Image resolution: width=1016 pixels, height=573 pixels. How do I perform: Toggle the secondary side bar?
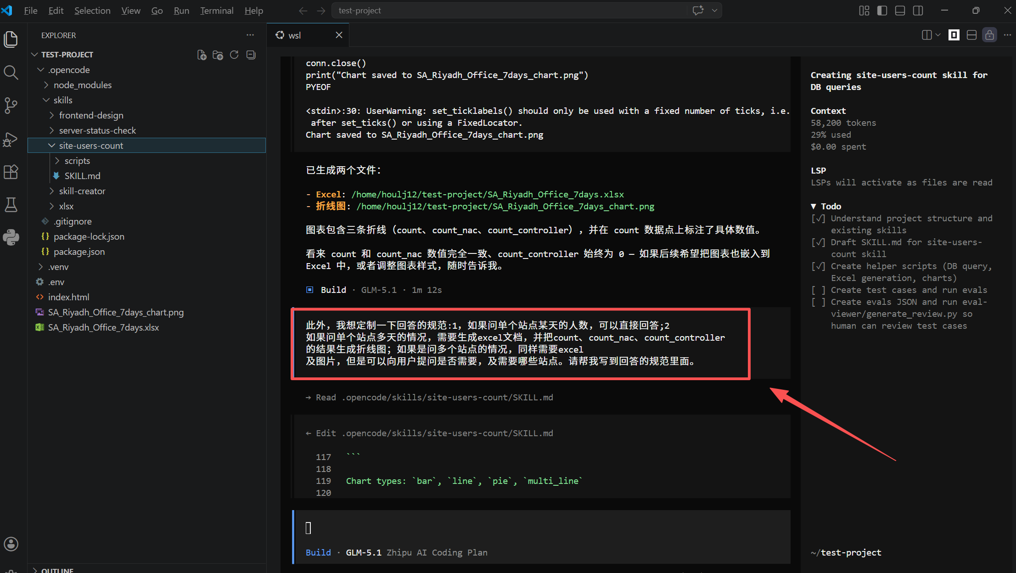coord(918,11)
